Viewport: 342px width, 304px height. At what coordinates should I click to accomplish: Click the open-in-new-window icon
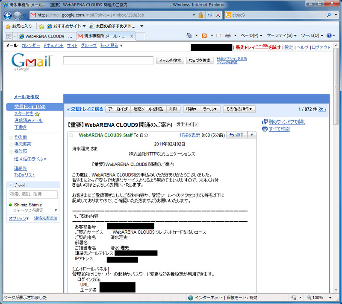click(x=265, y=122)
